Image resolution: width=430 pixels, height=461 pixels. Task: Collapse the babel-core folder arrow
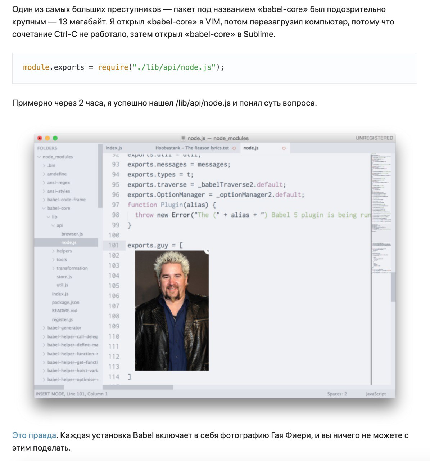coord(44,209)
